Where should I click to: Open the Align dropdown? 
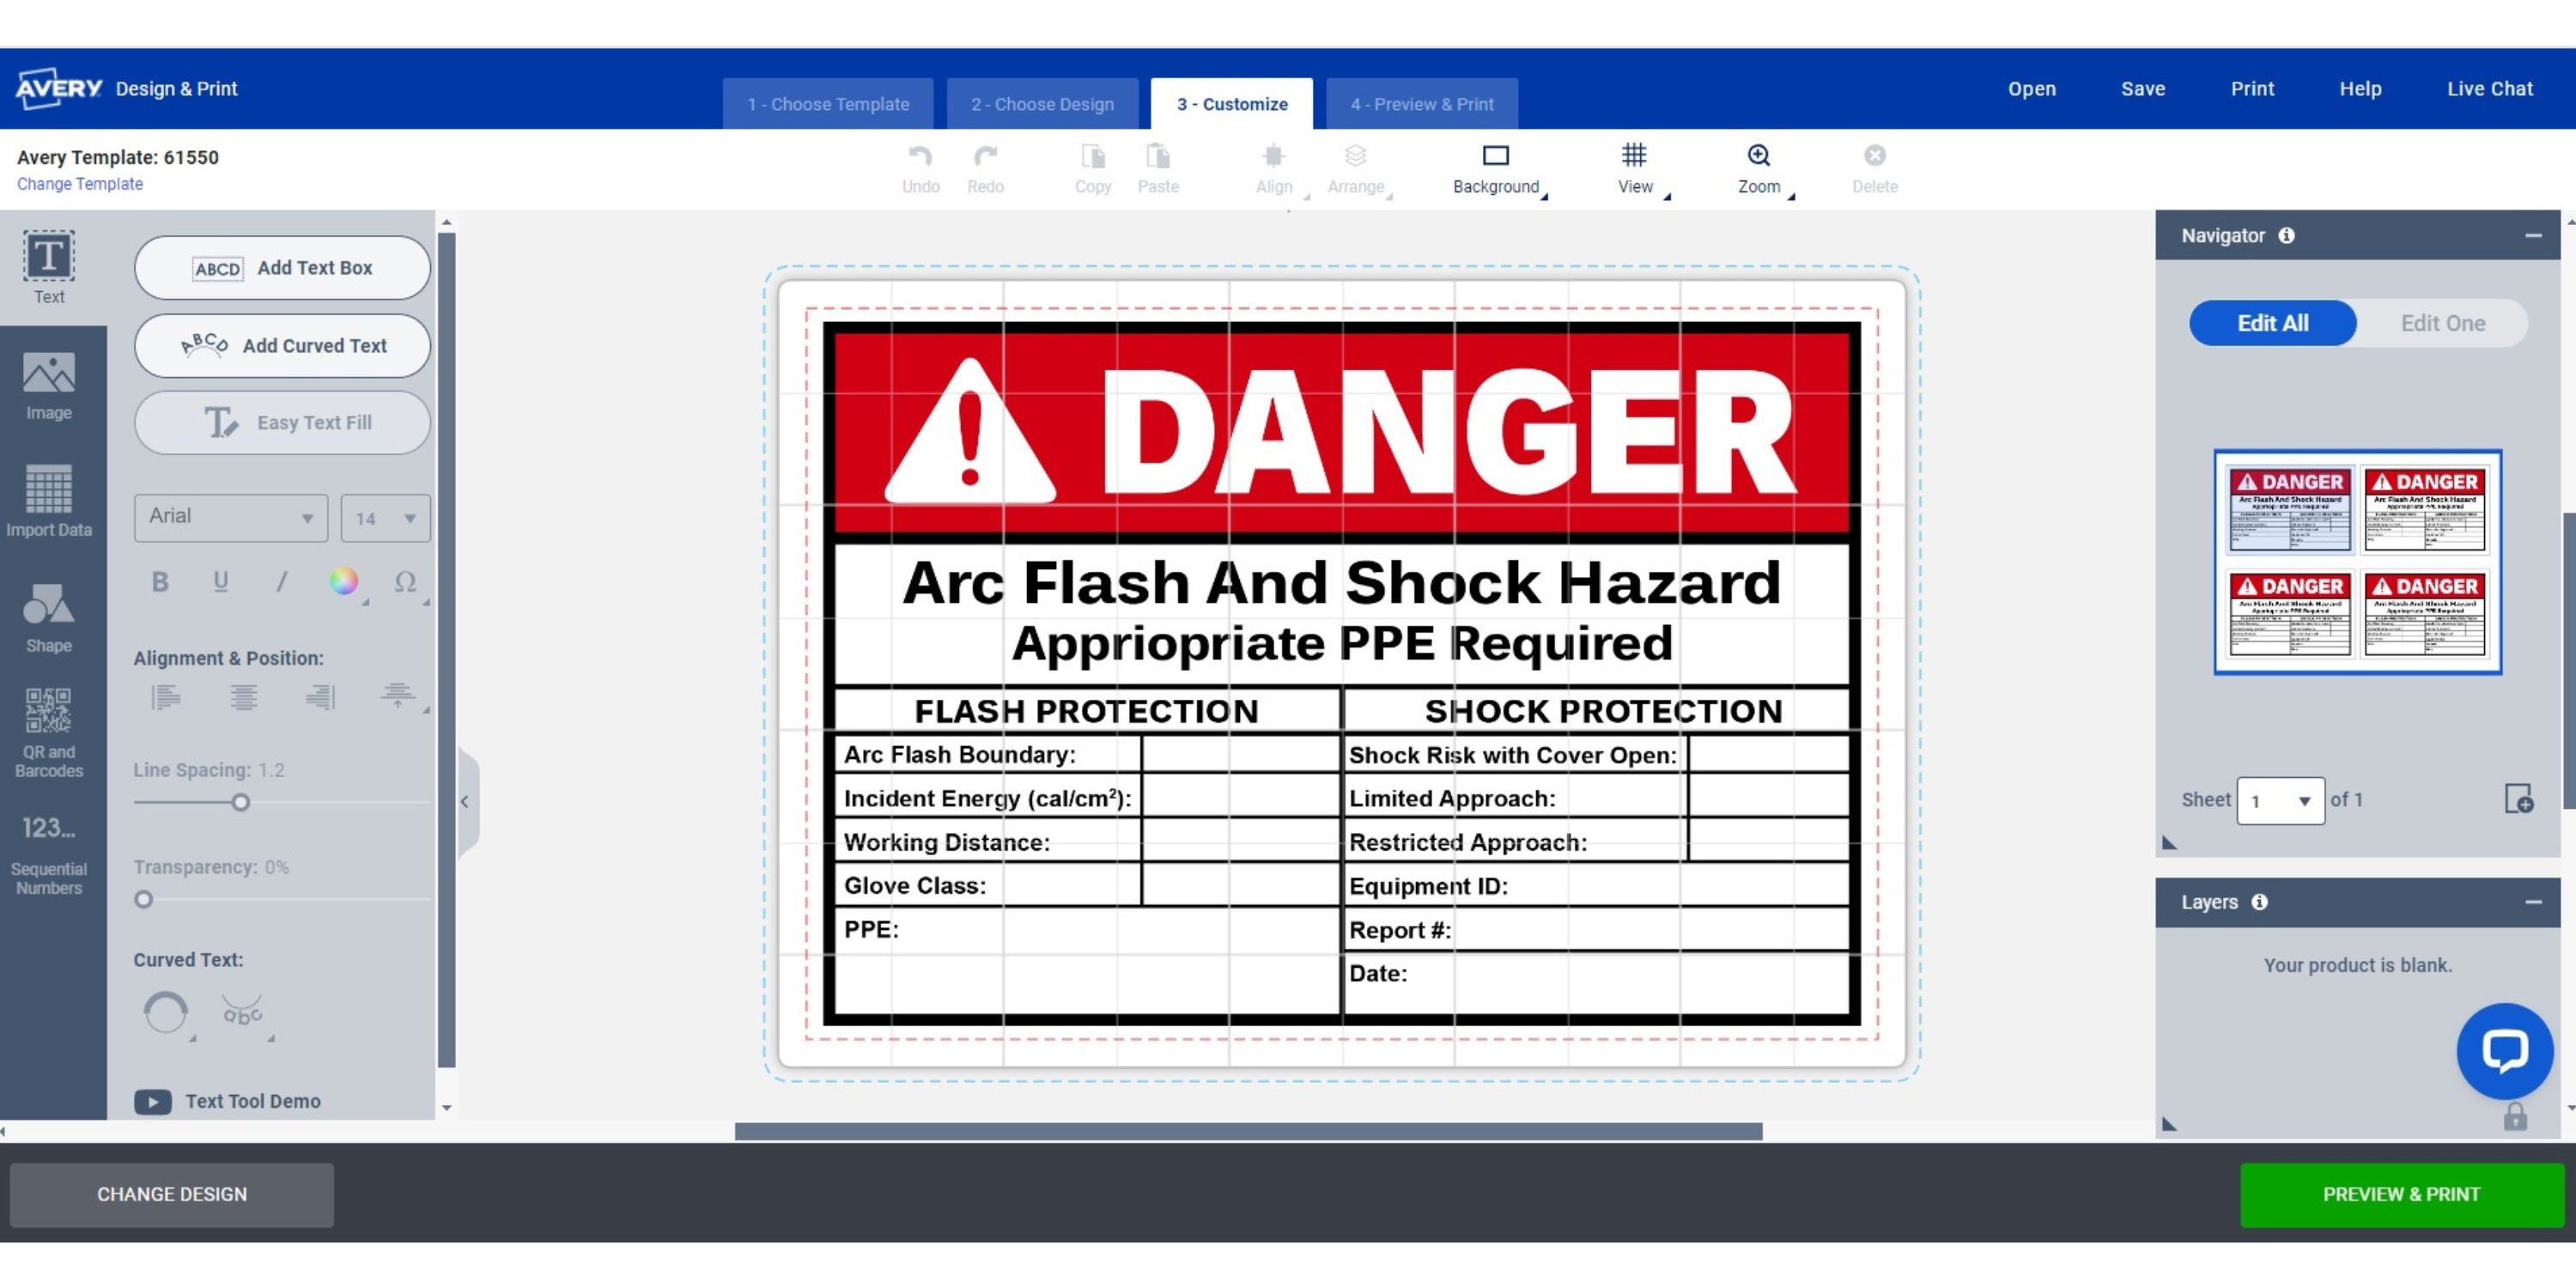coord(1274,170)
